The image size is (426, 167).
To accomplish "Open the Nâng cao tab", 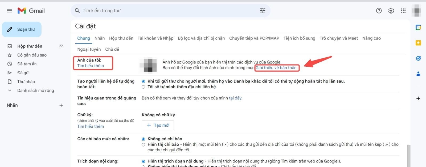I will click(x=371, y=38).
